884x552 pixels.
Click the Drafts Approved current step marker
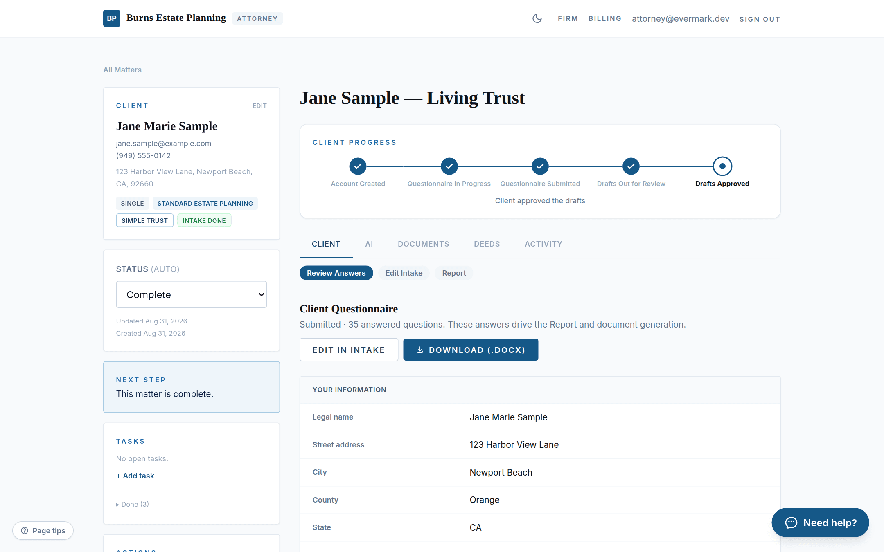[x=722, y=166]
